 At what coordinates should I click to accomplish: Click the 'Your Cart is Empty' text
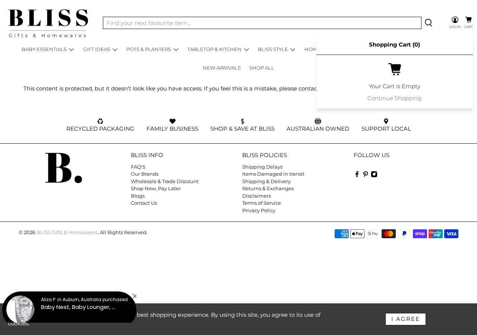point(394,86)
